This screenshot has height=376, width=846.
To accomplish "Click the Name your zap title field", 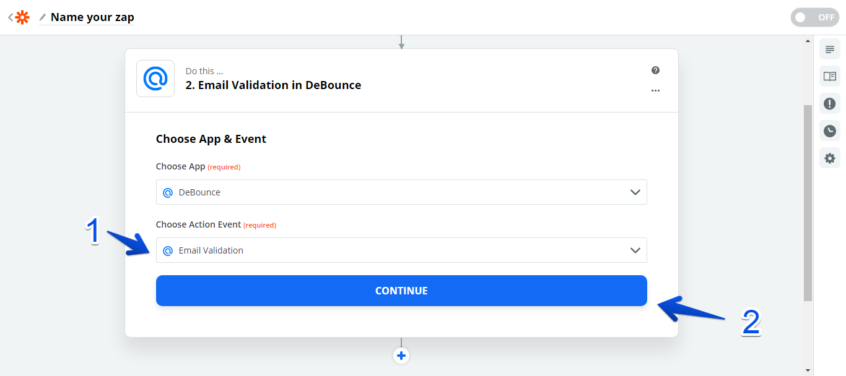I will 92,17.
